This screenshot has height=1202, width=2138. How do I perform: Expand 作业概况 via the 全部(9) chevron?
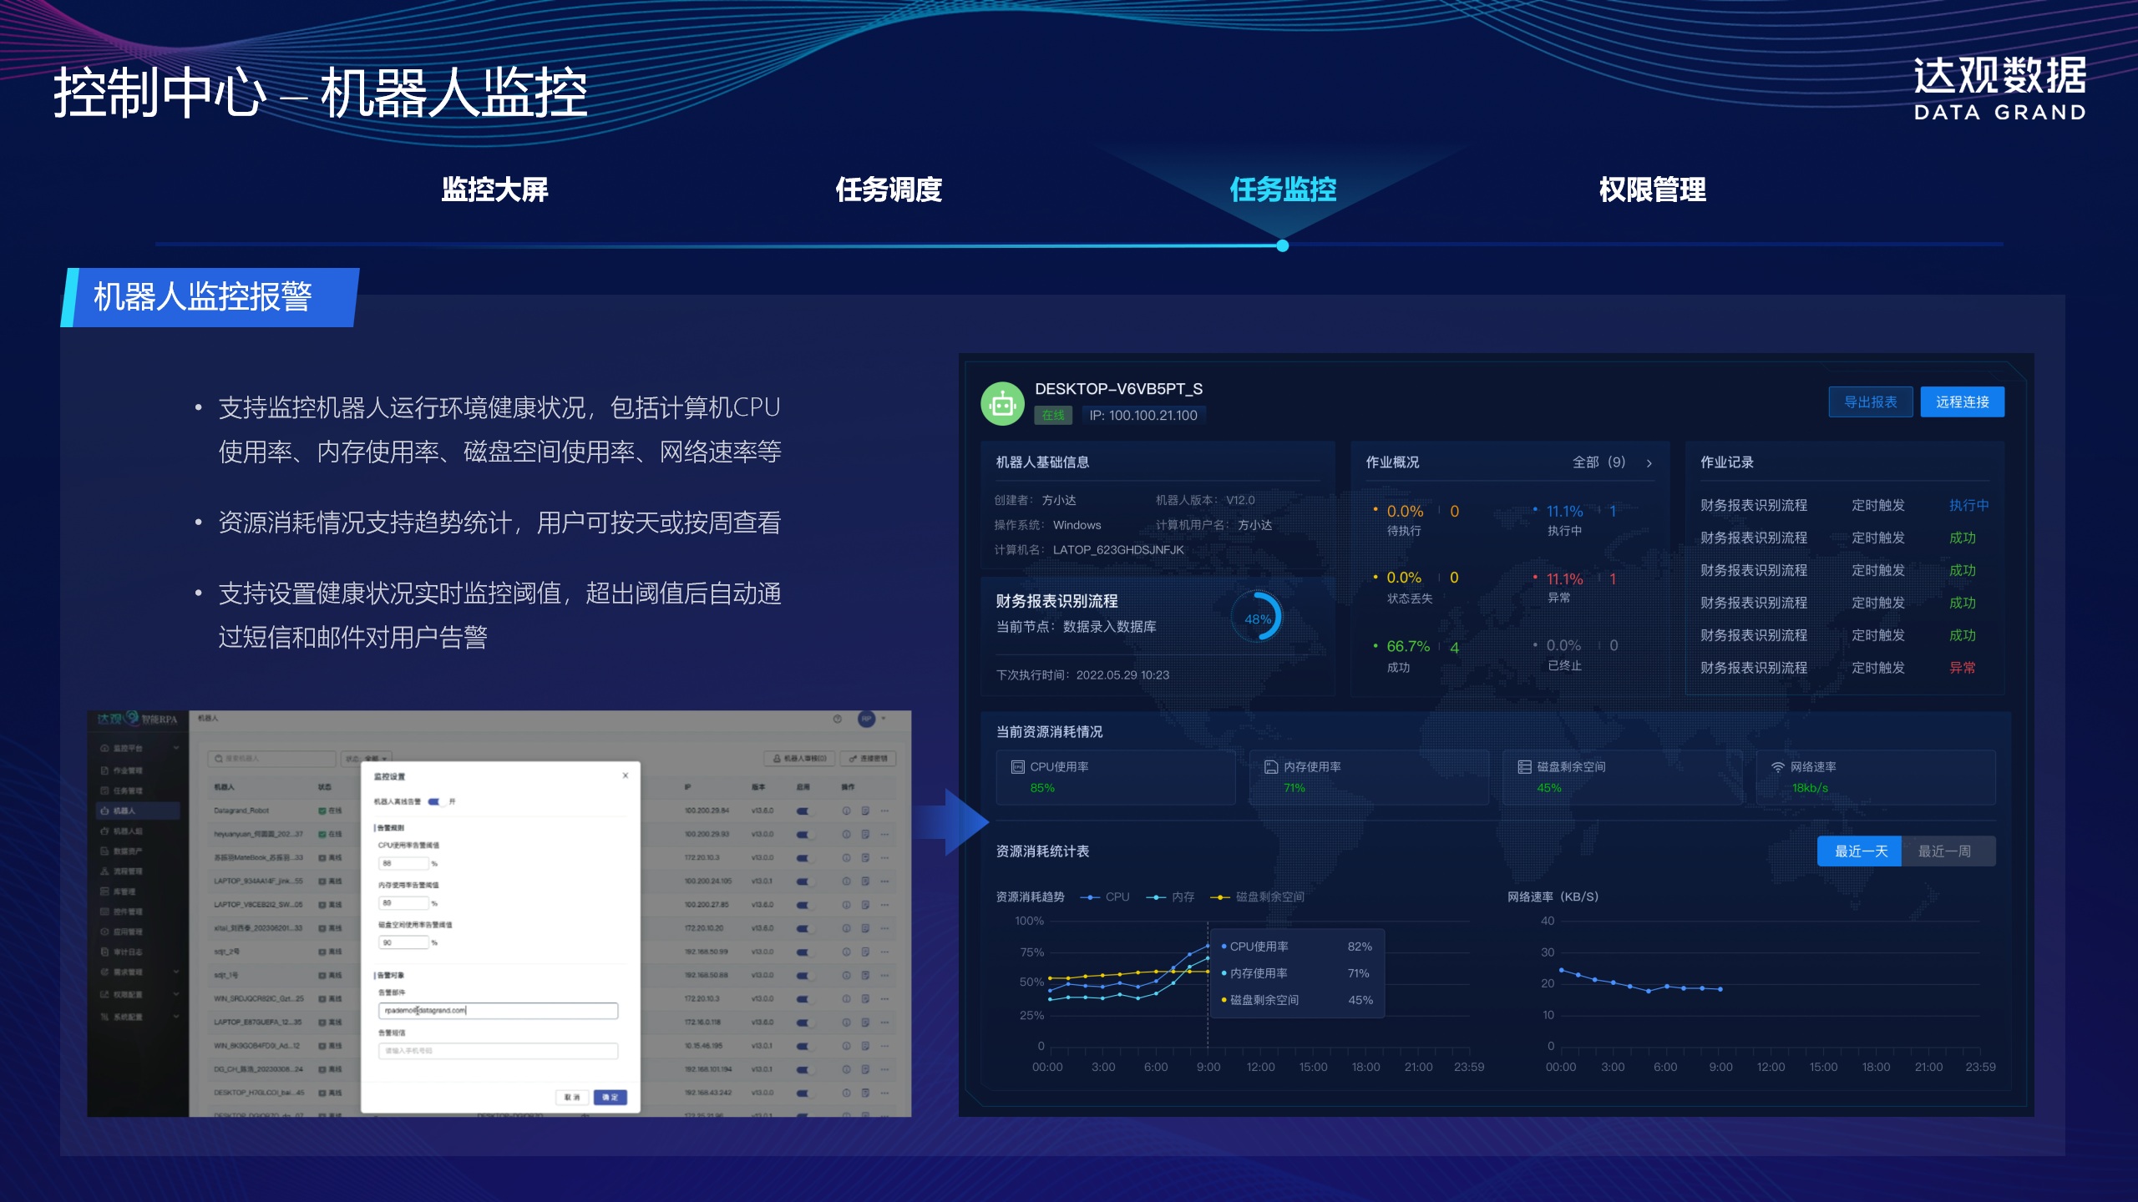click(x=1649, y=462)
